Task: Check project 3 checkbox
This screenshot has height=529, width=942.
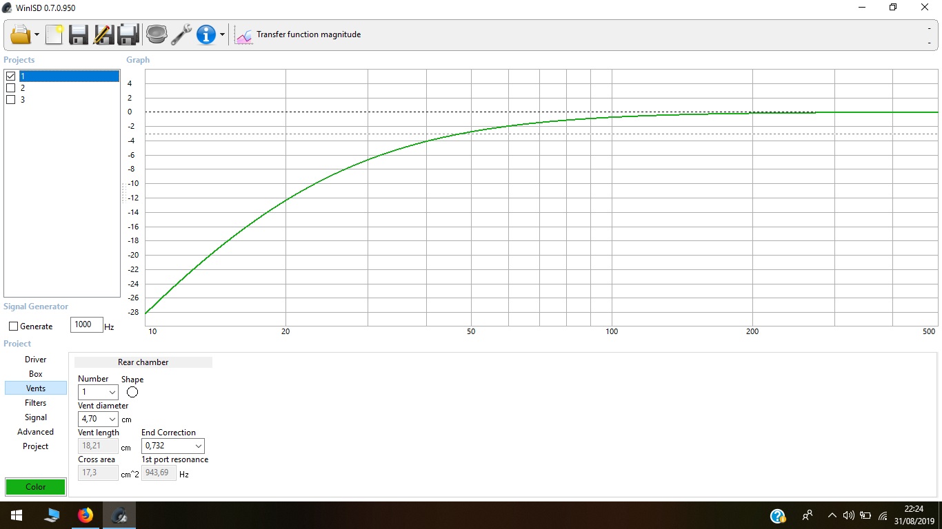Action: click(10, 100)
